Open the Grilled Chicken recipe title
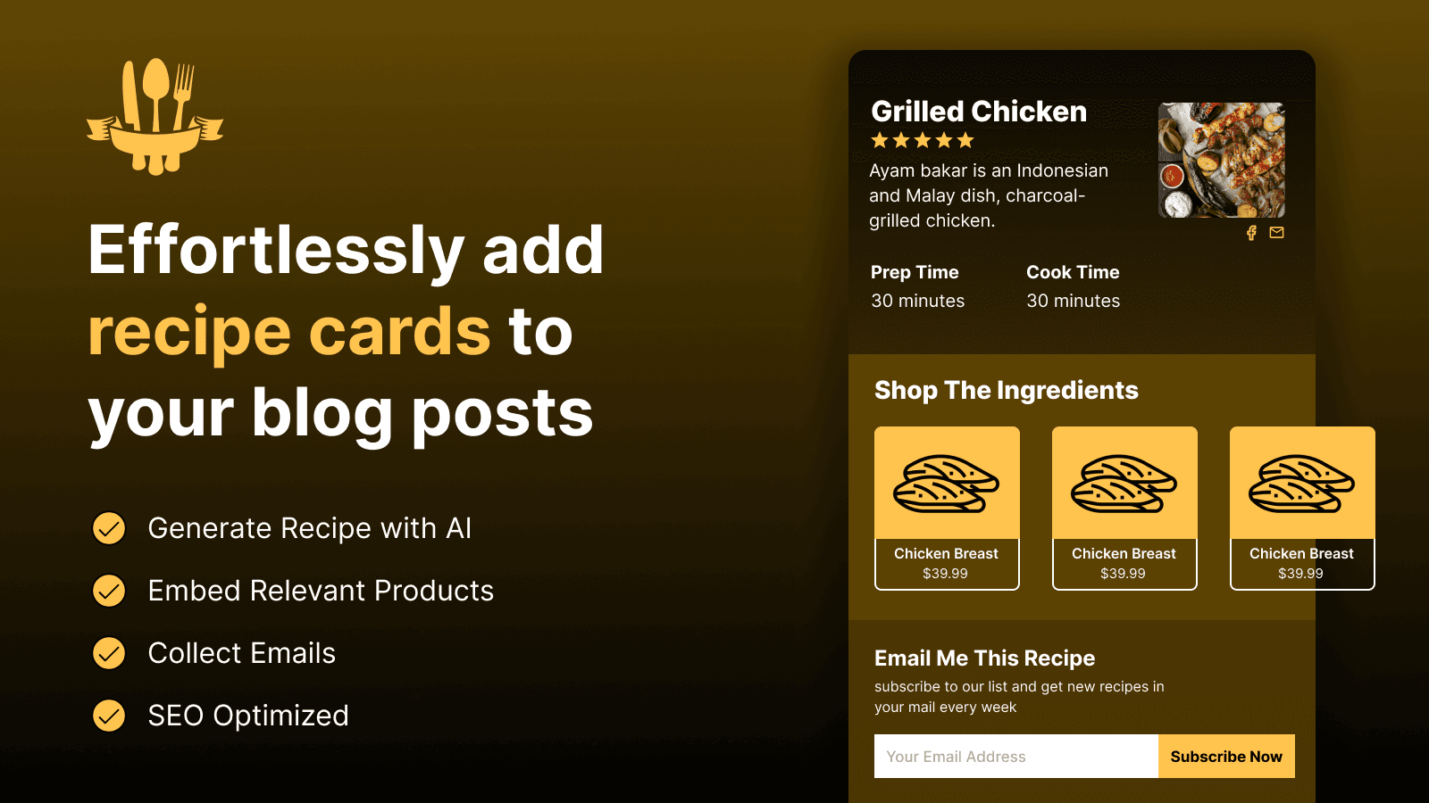Viewport: 1429px width, 803px height. tap(979, 112)
